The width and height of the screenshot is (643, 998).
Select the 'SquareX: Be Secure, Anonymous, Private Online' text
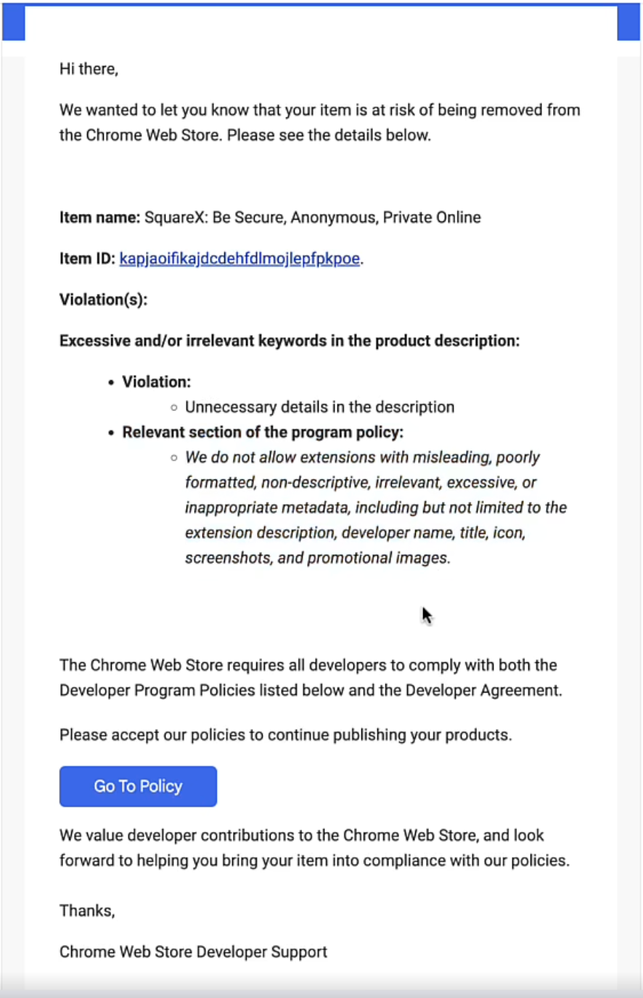tap(313, 218)
